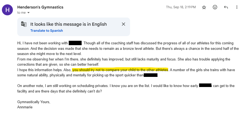Expand recipient details next to "to me"
The width and height of the screenshot is (244, 113).
(x=28, y=13)
